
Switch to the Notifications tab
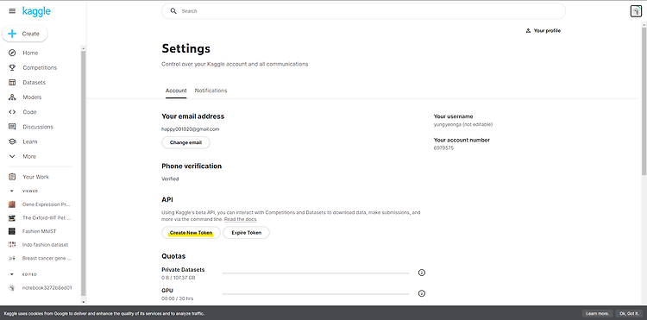click(x=210, y=91)
